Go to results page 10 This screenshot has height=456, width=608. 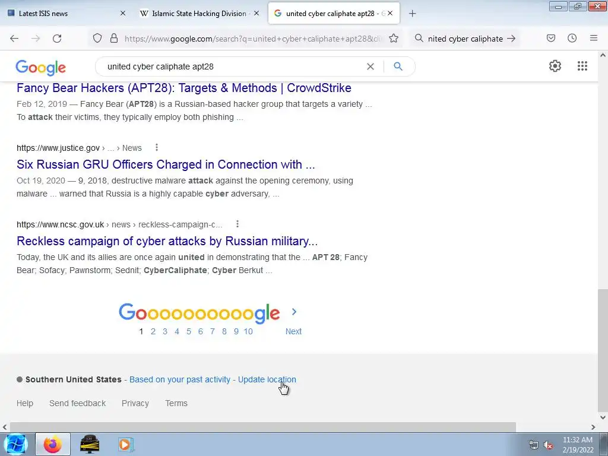[248, 331]
